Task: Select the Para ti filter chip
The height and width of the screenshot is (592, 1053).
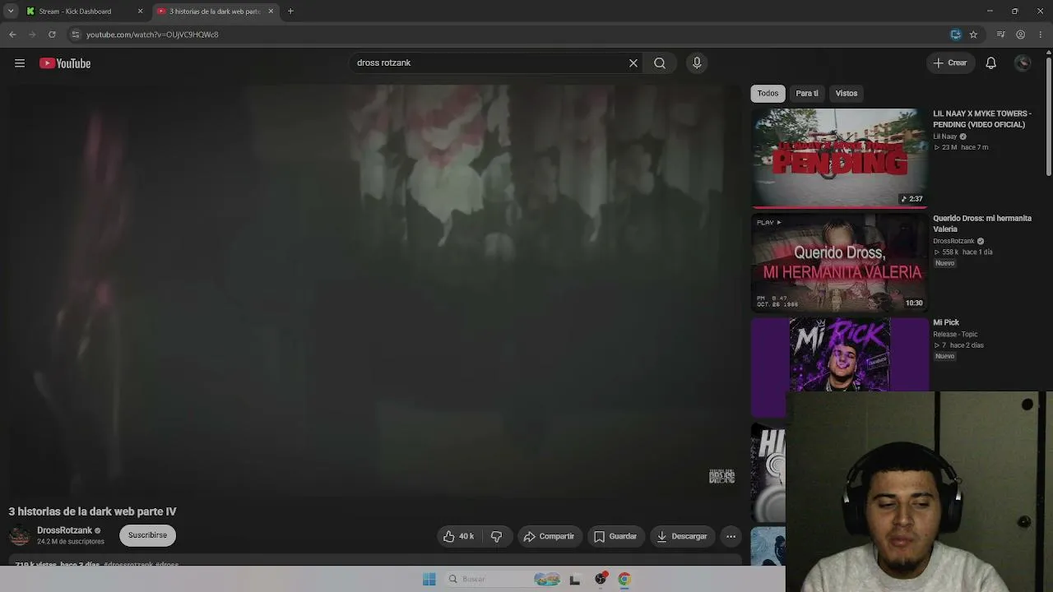Action: coord(807,93)
